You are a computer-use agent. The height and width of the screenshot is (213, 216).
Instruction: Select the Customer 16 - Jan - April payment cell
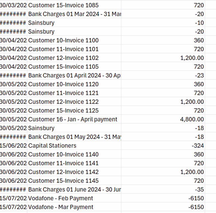[x=73, y=119]
